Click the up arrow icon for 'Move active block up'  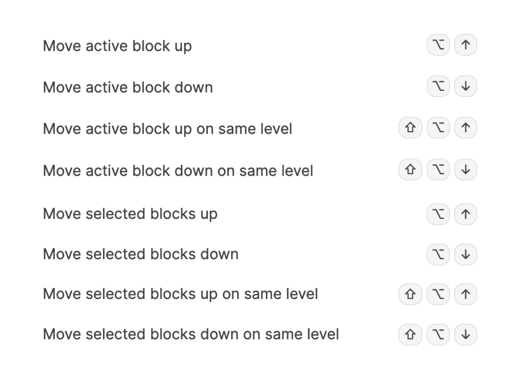(x=465, y=45)
